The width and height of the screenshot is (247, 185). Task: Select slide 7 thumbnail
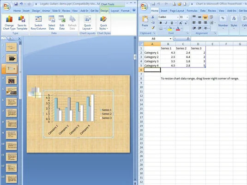click(x=12, y=113)
